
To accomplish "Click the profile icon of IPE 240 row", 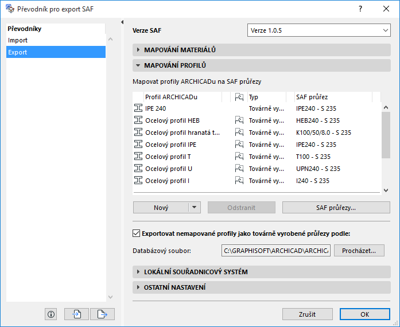I will coord(138,108).
